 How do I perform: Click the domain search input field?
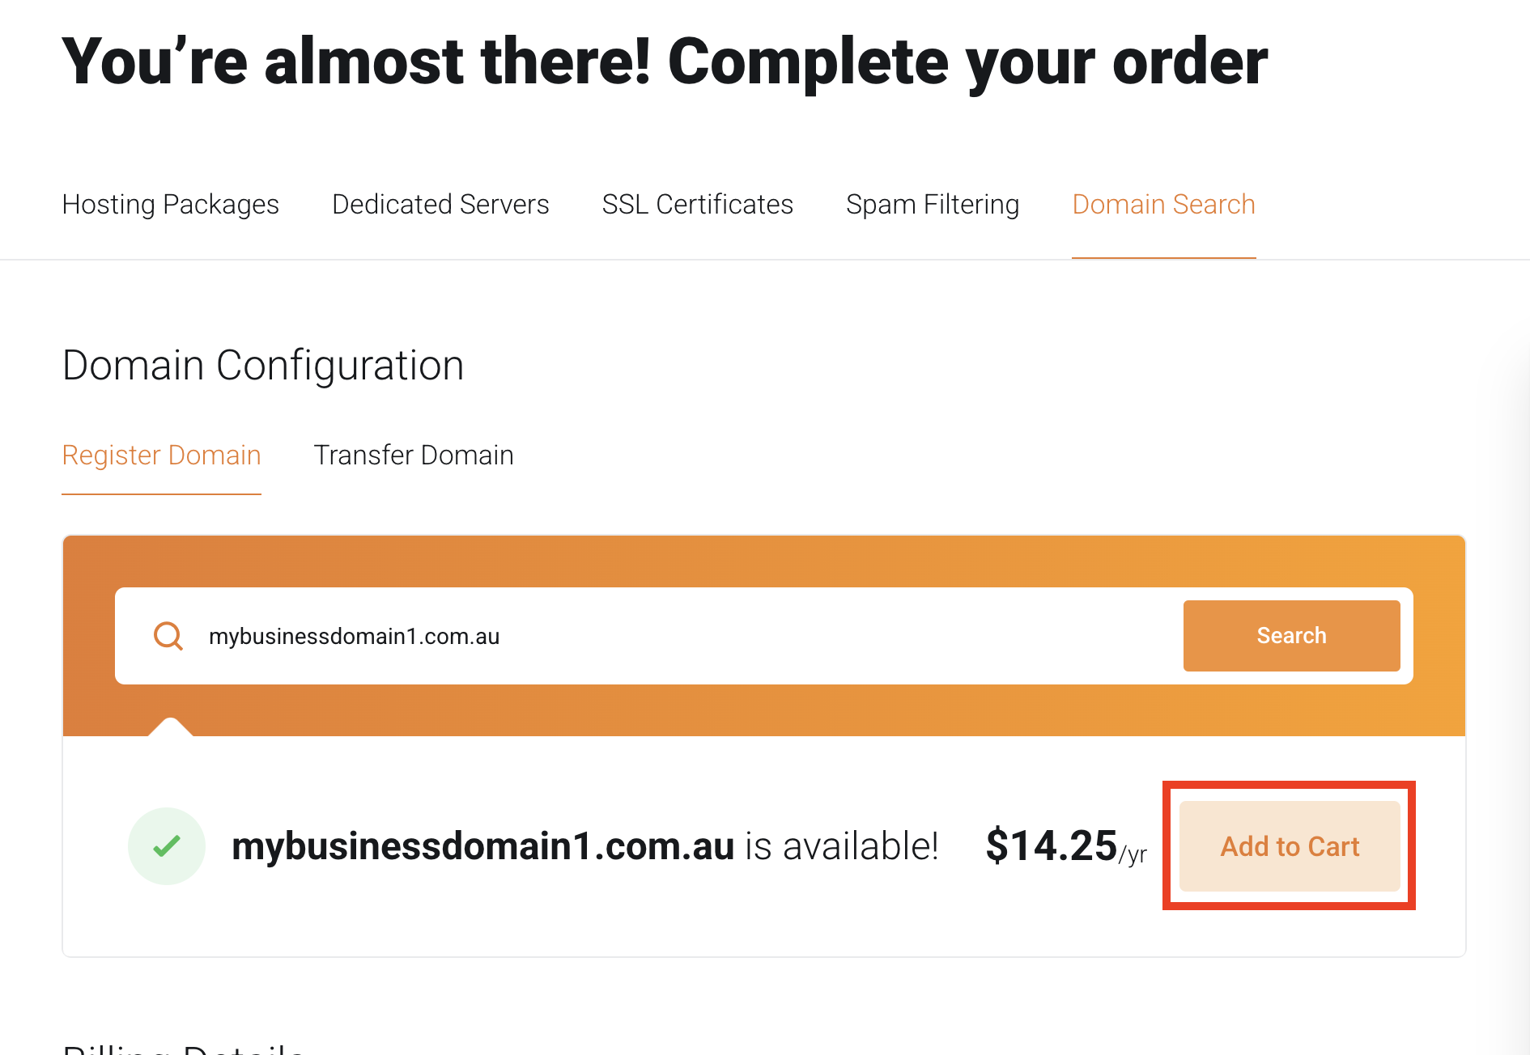click(648, 636)
